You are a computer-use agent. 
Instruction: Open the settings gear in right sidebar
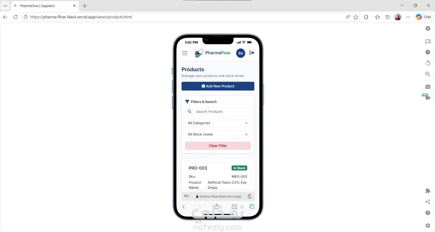pyautogui.click(x=428, y=225)
